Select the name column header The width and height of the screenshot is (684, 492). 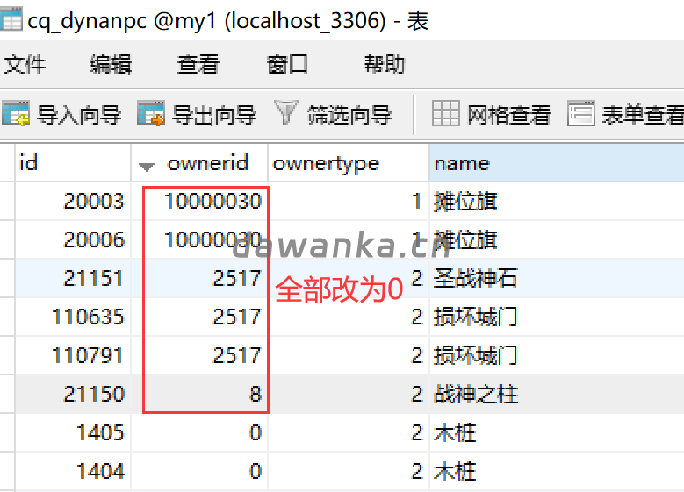(557, 163)
